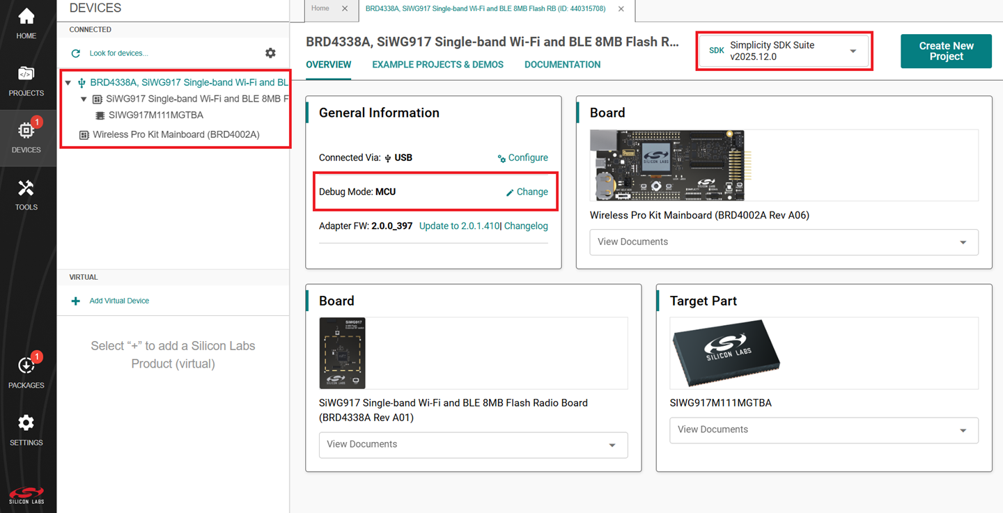Viewport: 1003px width, 513px height.
Task: Add a Virtual Device with the plus icon
Action: (x=75, y=300)
